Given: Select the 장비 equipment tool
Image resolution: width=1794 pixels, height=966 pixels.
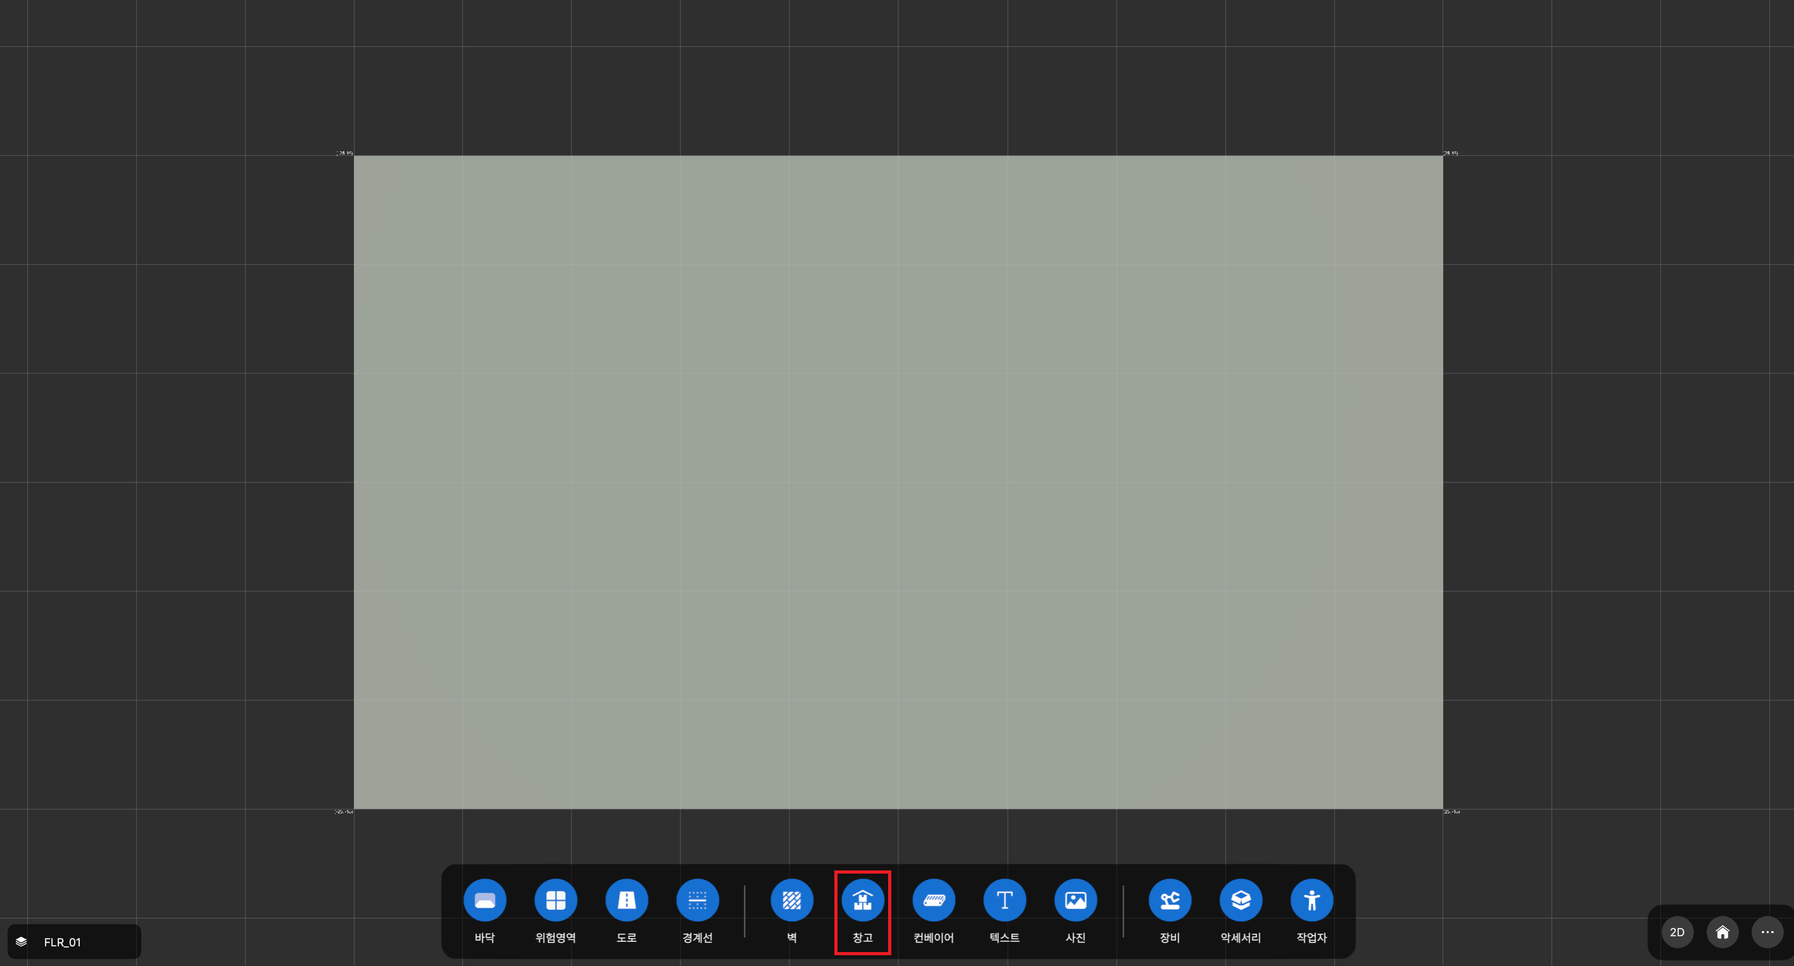Looking at the screenshot, I should [x=1169, y=899].
